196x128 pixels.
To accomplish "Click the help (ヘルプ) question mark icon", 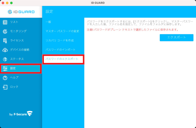I will (x=5, y=78).
